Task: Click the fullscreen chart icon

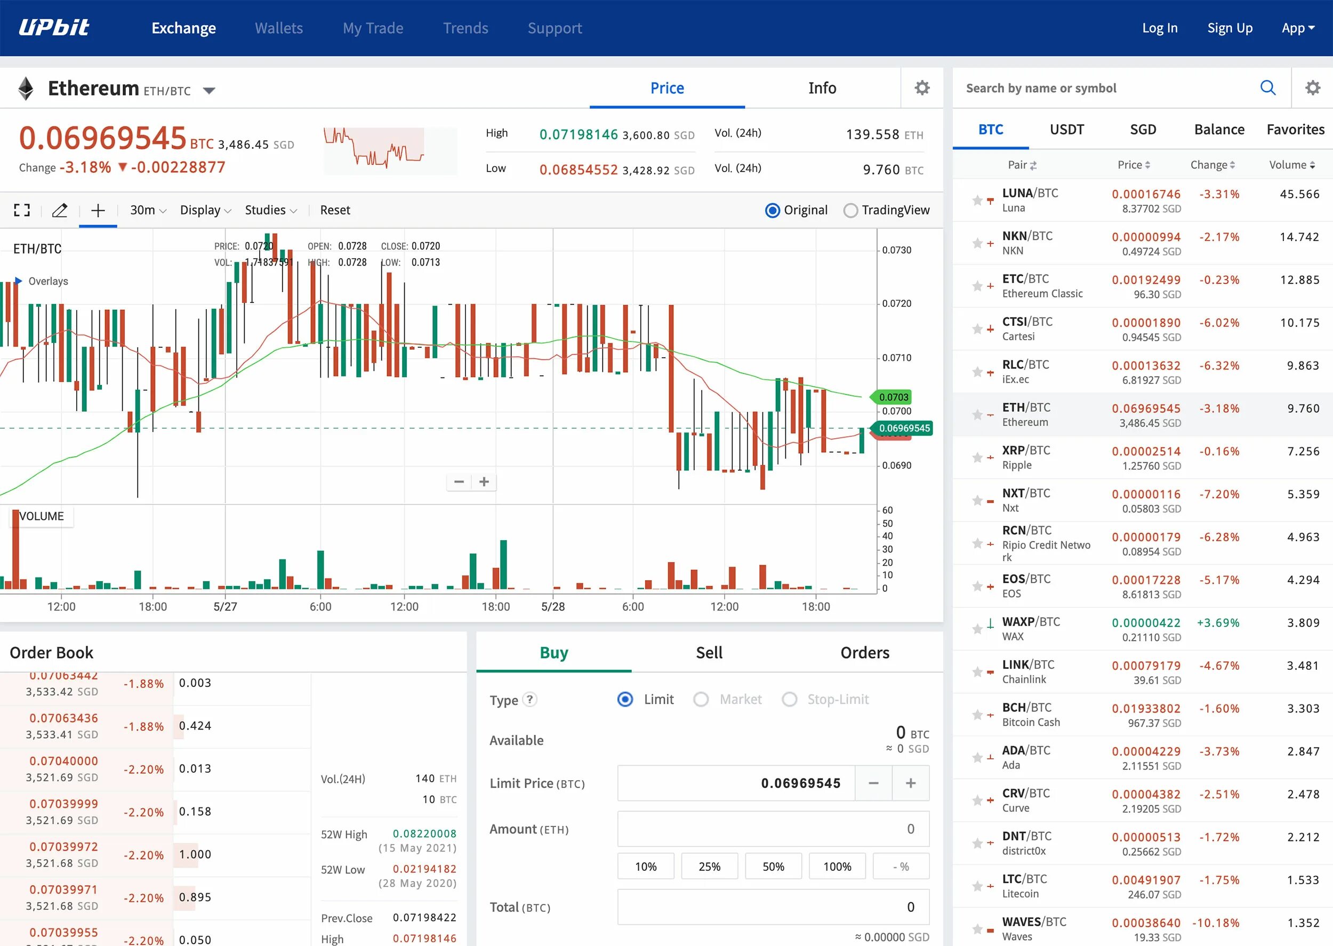Action: click(x=22, y=210)
